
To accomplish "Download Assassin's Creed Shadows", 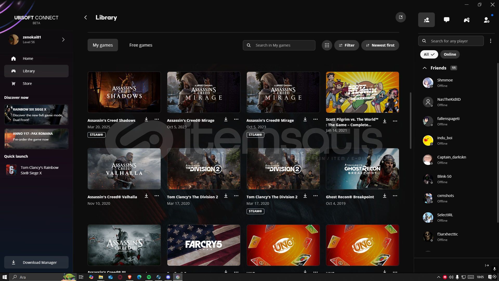I will coord(146,119).
